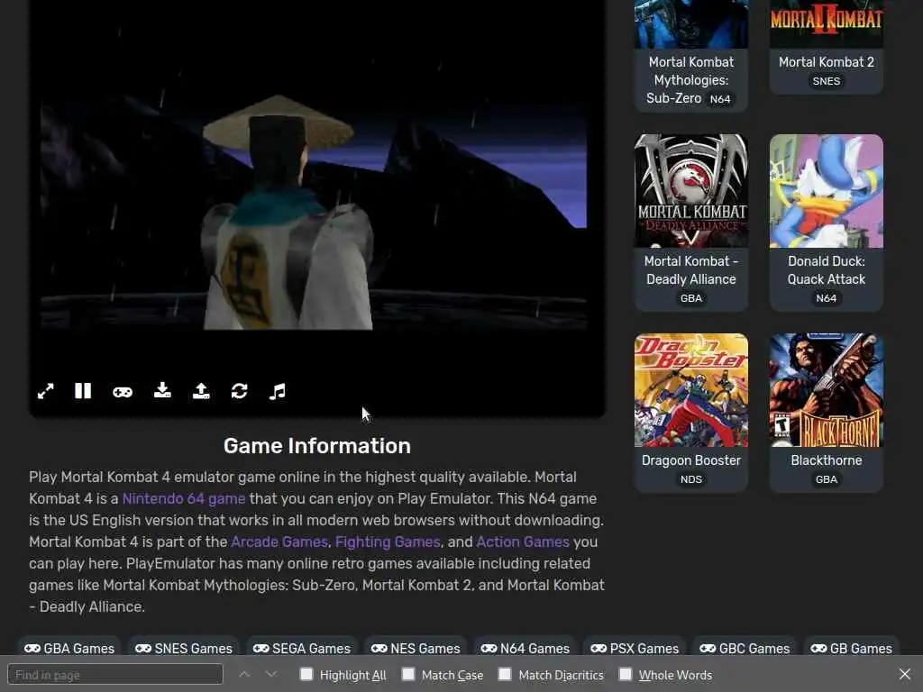Enable the Match Diacritics checkbox
This screenshot has width=923, height=692.
(x=505, y=674)
